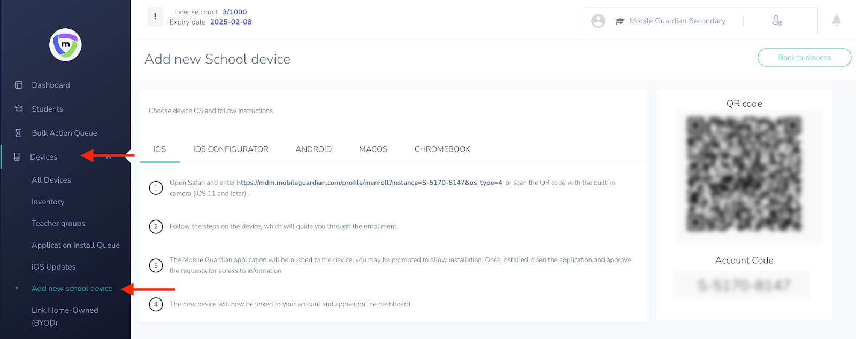The width and height of the screenshot is (856, 339).
Task: Open Teacher groups in the sidebar
Action: point(58,224)
